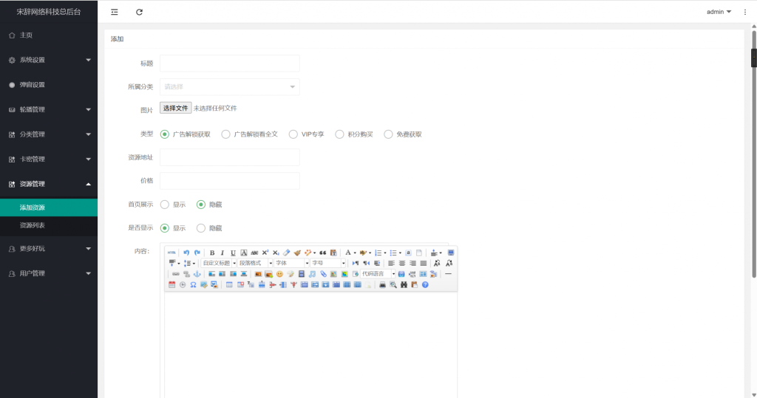Screen dimensions: 757x398
Task: Set 首页展示 to 显示
Action: pos(165,204)
